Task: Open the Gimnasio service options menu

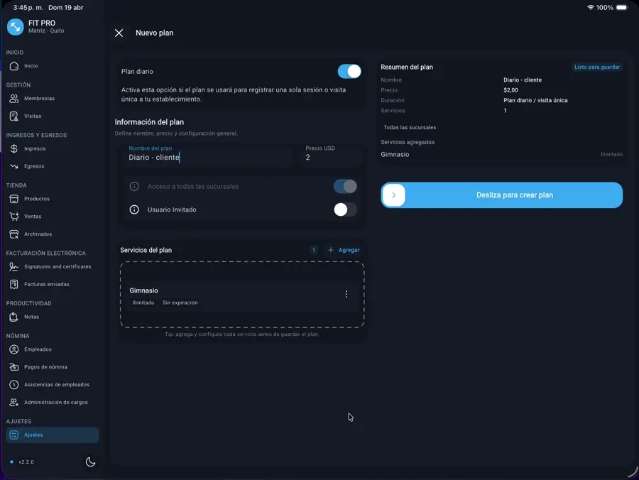Action: tap(346, 295)
